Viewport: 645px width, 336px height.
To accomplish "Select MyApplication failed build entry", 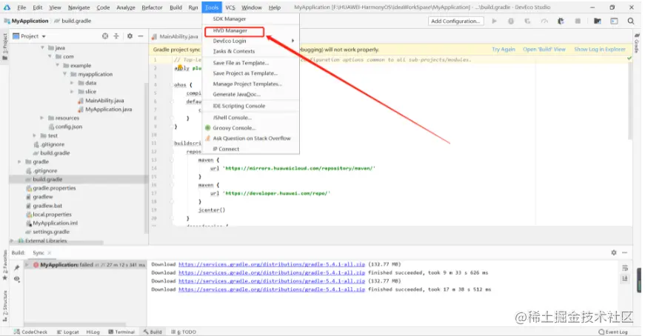I will click(x=85, y=265).
